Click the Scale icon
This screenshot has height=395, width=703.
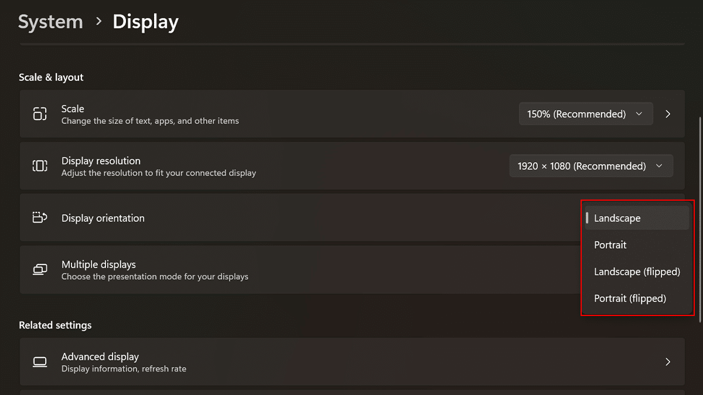(x=40, y=114)
